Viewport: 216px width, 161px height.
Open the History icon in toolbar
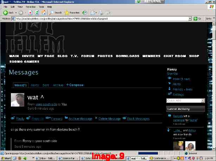click(x=84, y=13)
